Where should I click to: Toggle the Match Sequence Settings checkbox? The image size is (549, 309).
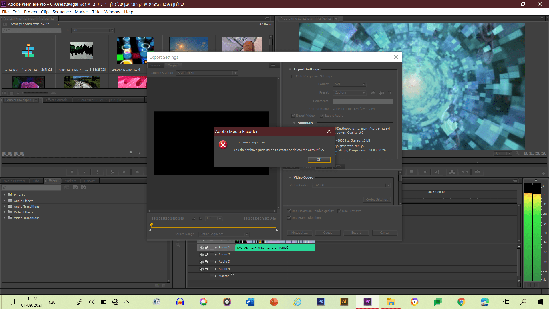point(293,76)
